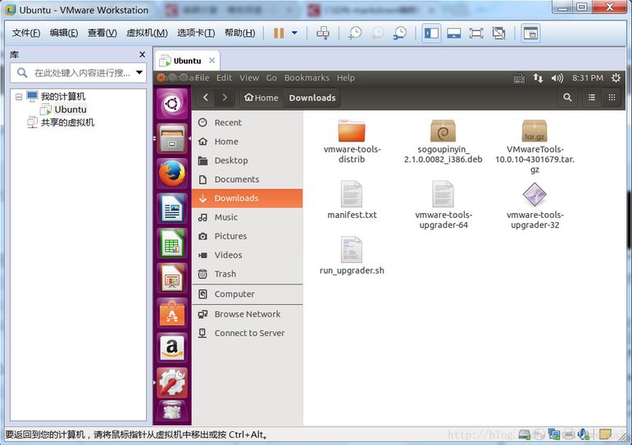Open the 虚拟机(M) menu
This screenshot has width=632, height=445.
(x=147, y=33)
